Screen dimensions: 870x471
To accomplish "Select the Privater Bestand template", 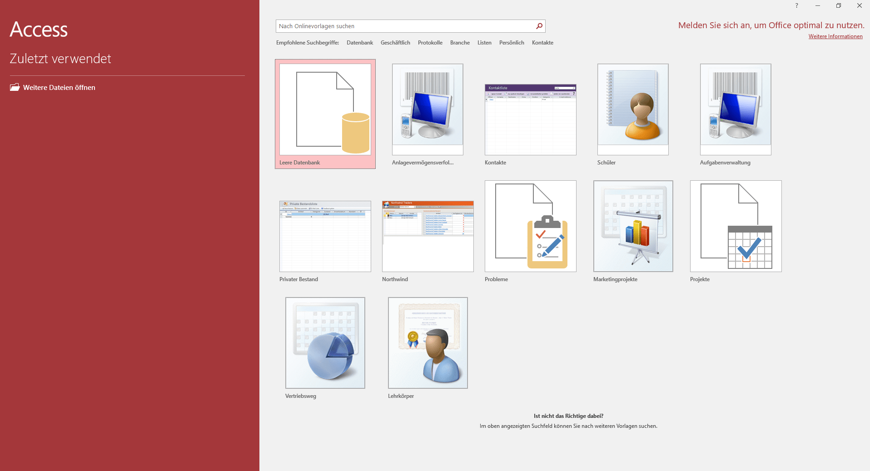I will click(x=324, y=236).
